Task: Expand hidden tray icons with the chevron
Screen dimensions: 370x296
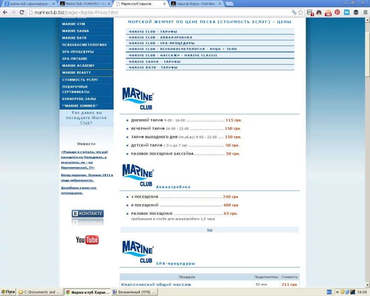Action: 337,292
